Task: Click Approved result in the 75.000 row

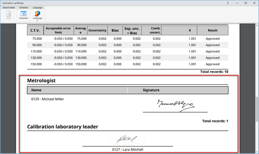Action: pos(213,39)
